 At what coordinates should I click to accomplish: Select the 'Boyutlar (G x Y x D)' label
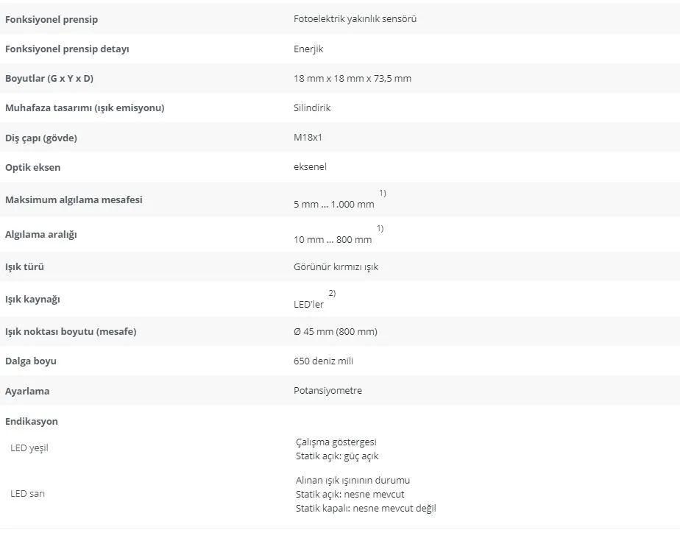pos(49,79)
